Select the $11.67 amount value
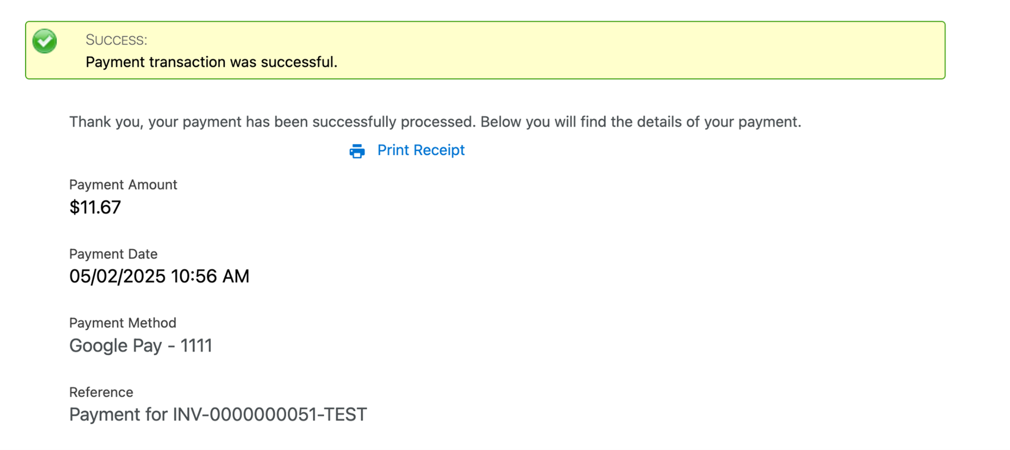The height and width of the screenshot is (450, 1010). [x=95, y=208]
